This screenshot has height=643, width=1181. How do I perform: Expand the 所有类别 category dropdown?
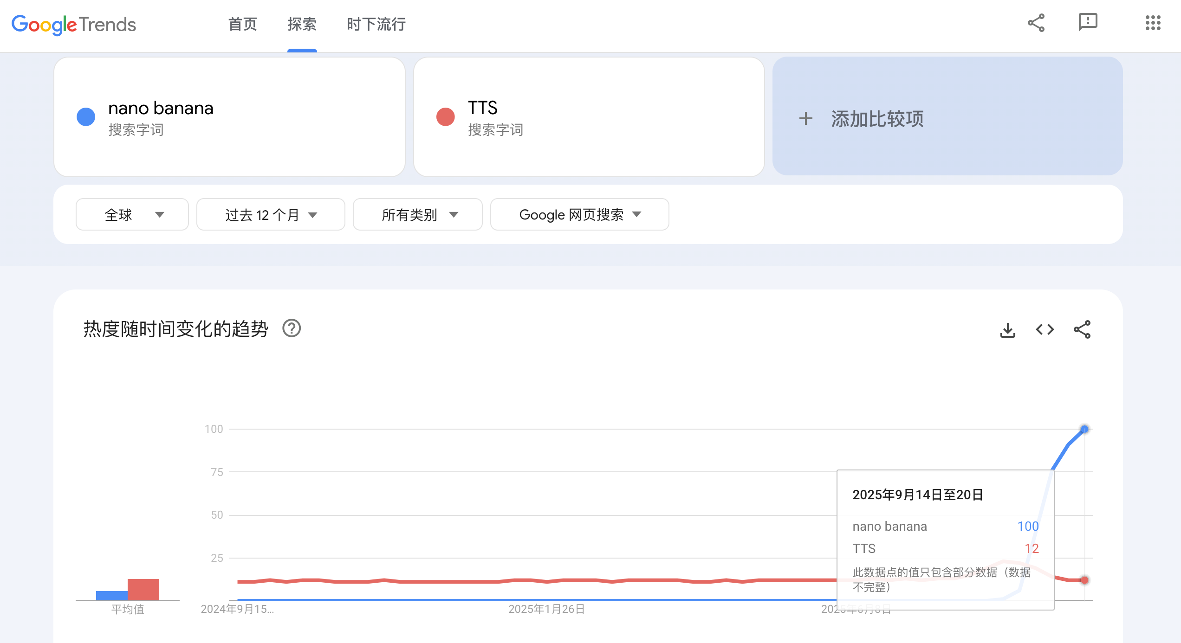(418, 215)
